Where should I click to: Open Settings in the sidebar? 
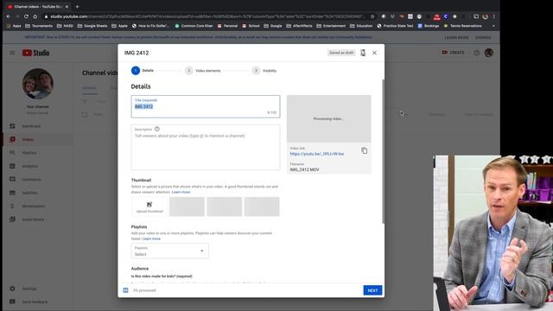[x=37, y=289]
